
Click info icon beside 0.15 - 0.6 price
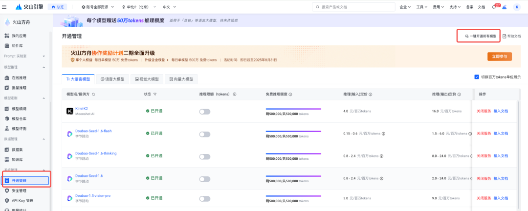click(x=384, y=134)
